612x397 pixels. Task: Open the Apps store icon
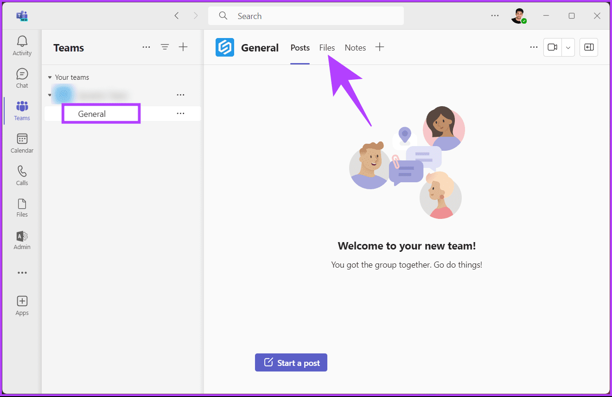[x=22, y=306]
